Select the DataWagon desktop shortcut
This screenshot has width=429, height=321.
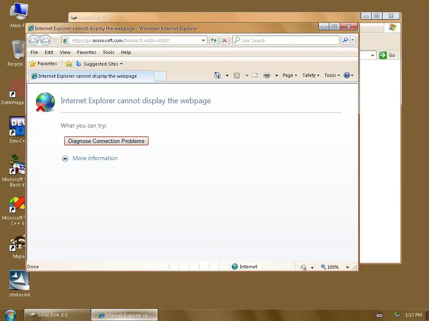14,92
